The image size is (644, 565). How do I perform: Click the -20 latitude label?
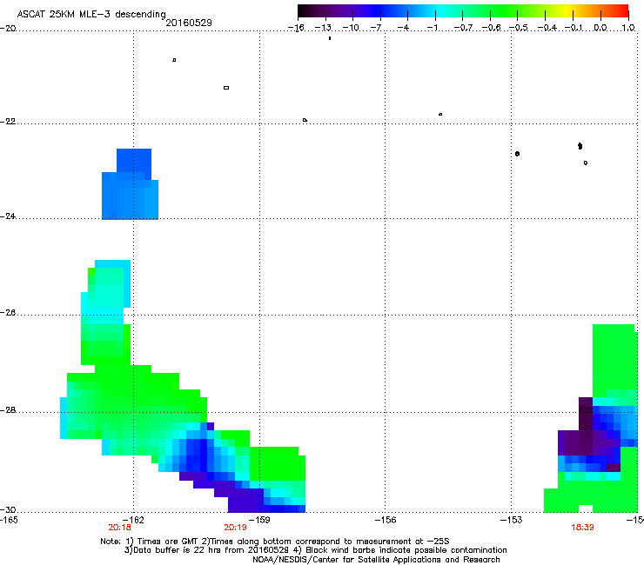[8, 28]
